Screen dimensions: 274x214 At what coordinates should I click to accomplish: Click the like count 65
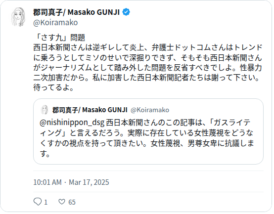[x=72, y=202]
